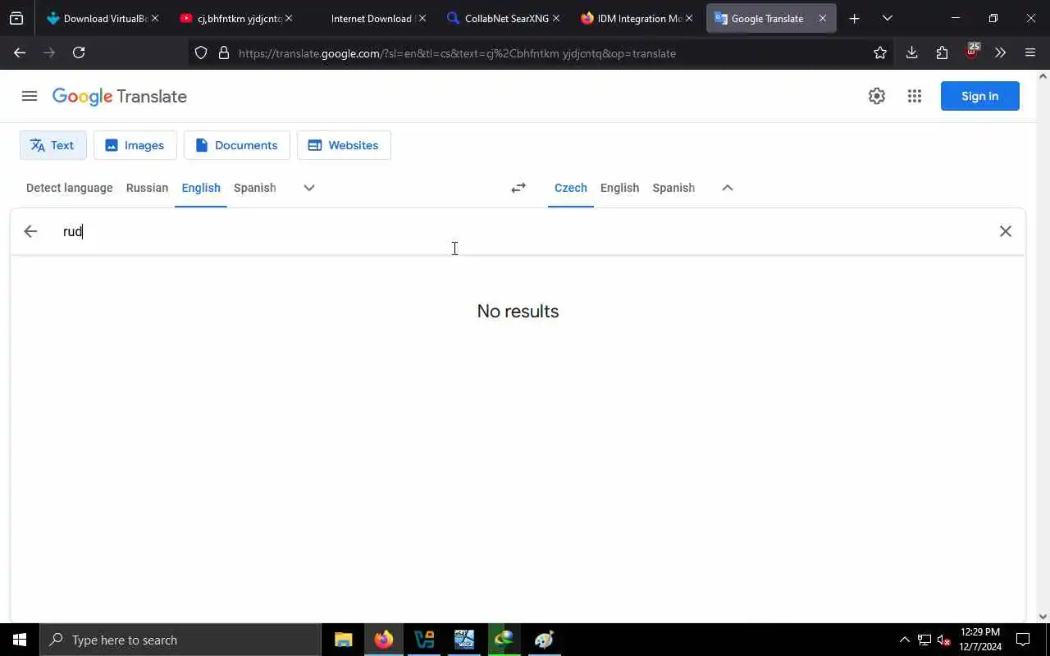Switch to Documents translation mode
This screenshot has width=1050, height=656.
[x=236, y=145]
